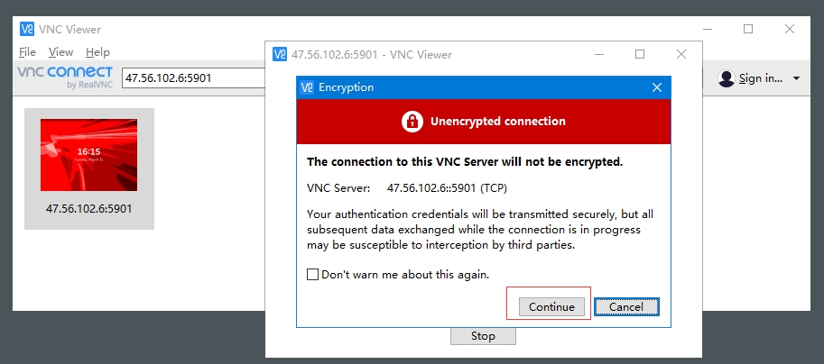
Task: Click the Sign in user avatar icon
Action: (x=727, y=78)
